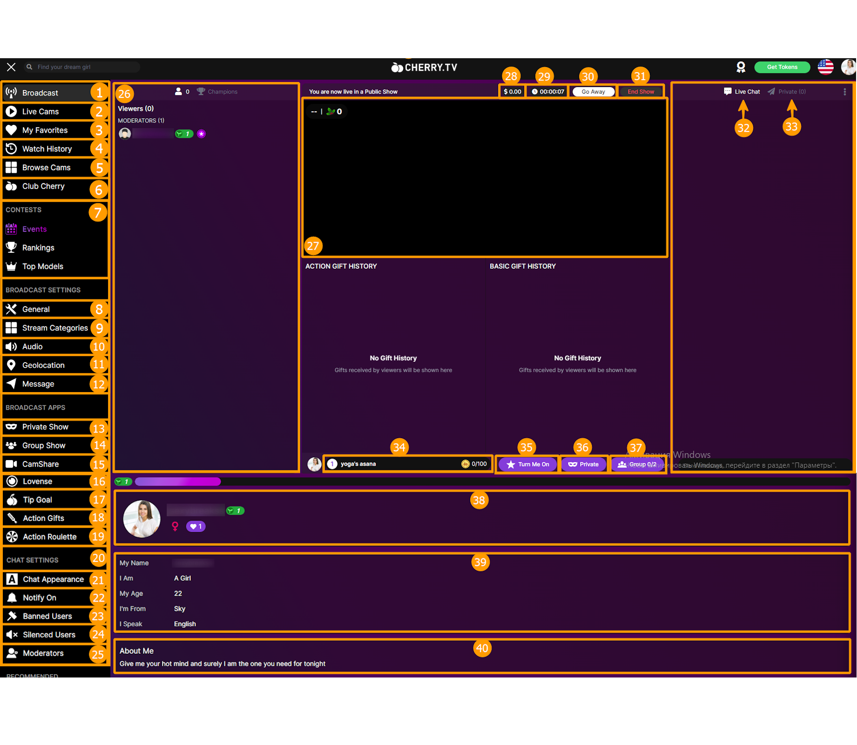Image resolution: width=857 pixels, height=745 pixels.
Task: Click the Silenced Users muted speaker icon
Action: click(12, 635)
